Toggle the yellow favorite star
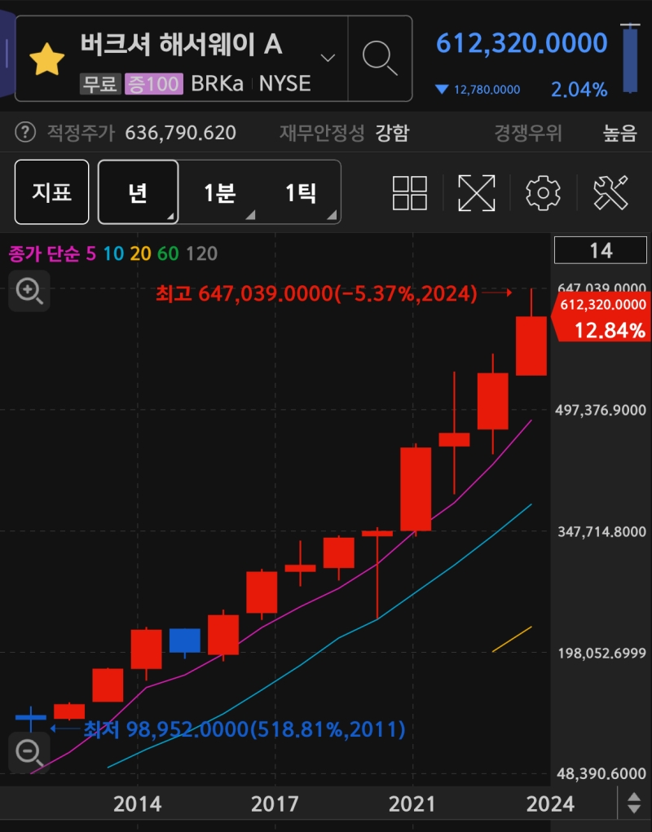This screenshot has height=832, width=652. (46, 59)
